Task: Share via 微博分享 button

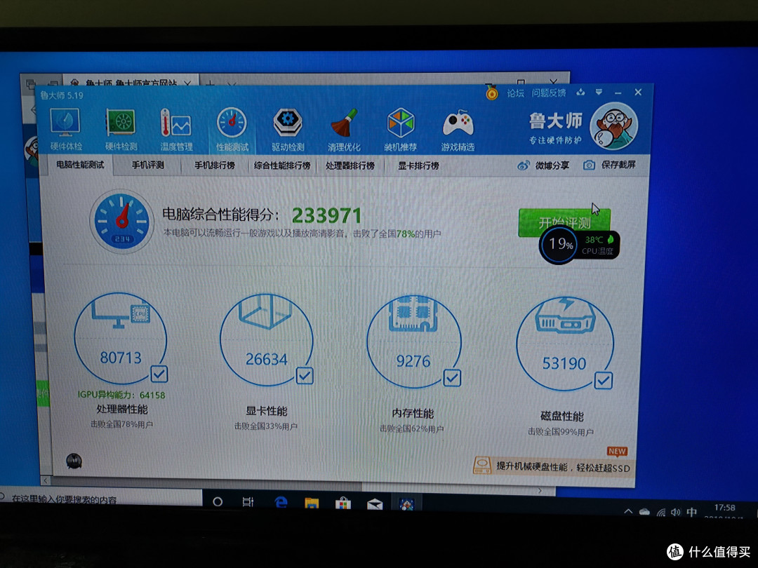Action: [543, 165]
